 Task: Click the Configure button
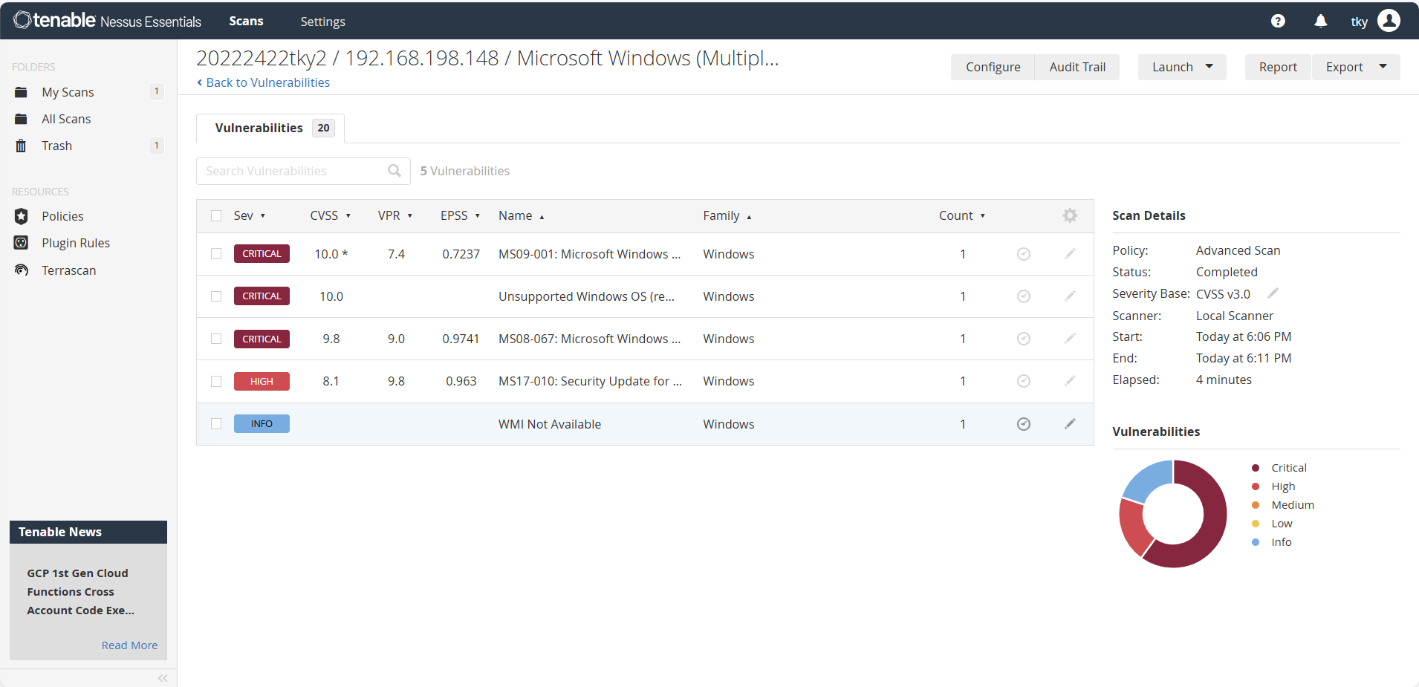(993, 67)
